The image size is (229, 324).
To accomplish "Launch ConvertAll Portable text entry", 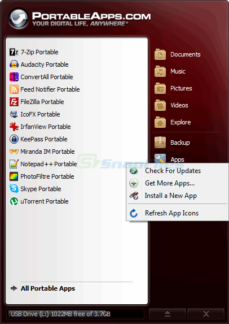I will pos(47,77).
